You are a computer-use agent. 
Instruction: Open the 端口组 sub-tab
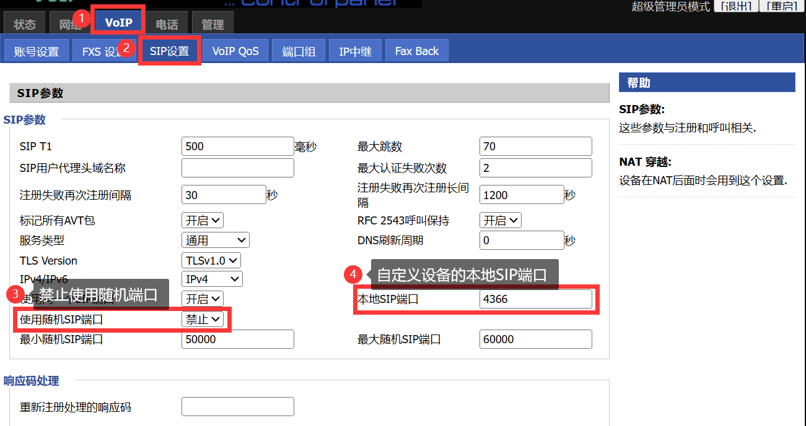[x=299, y=51]
